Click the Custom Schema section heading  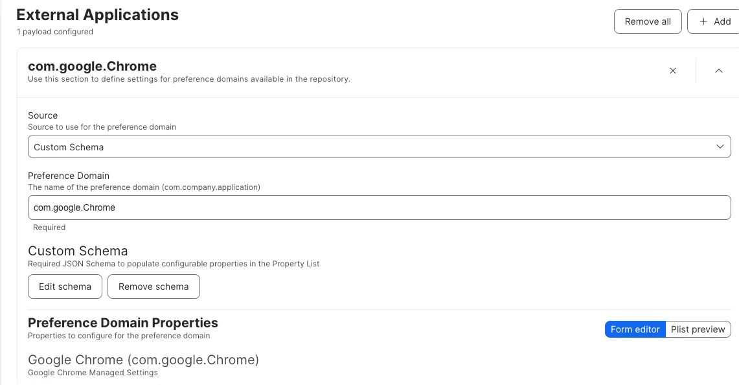78,251
